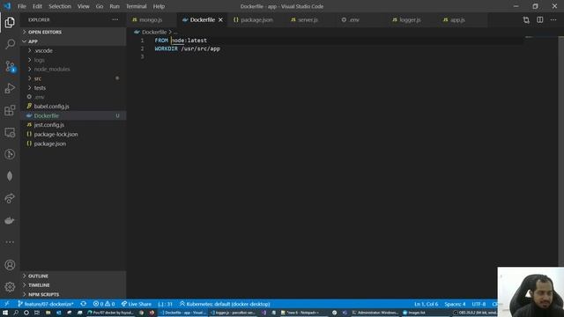
Task: Open the Edit menu
Action: click(37, 6)
